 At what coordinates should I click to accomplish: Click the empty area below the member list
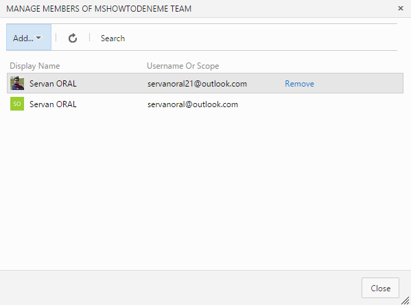(x=205, y=192)
